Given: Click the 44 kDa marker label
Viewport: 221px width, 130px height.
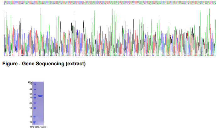Looking at the screenshot, I should click(x=30, y=89).
